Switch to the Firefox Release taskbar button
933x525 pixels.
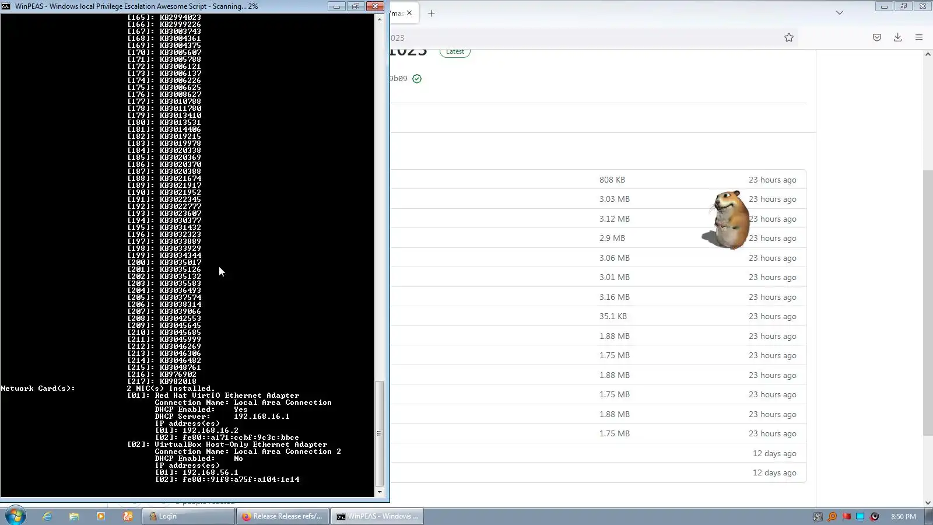[x=282, y=516]
